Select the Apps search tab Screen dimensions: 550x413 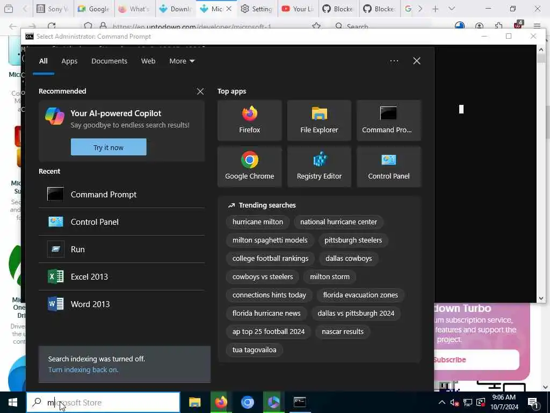pos(69,61)
